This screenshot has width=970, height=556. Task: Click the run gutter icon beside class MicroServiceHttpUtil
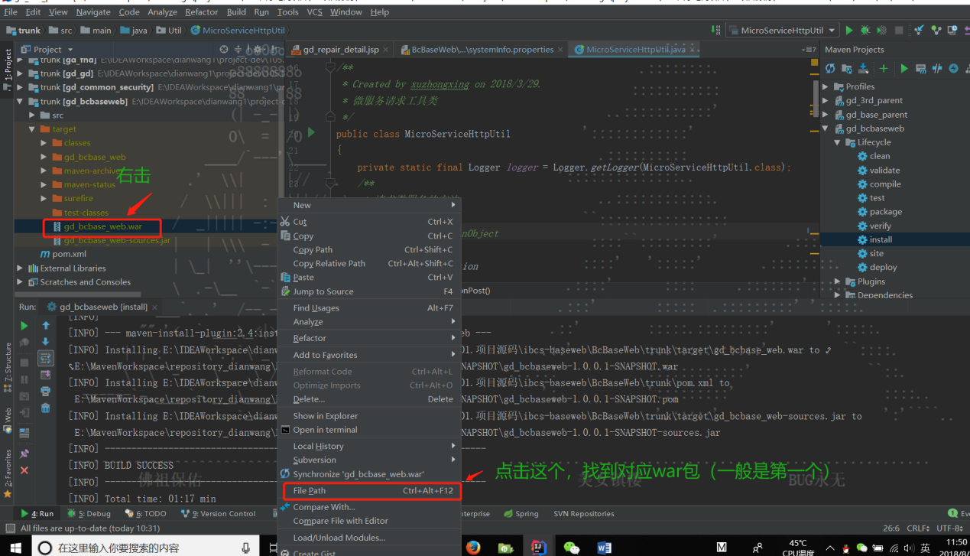tap(311, 132)
